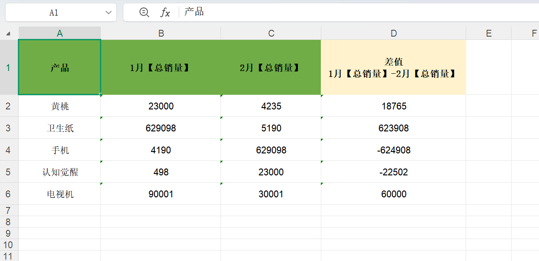Click the cell with value 90001
This screenshot has width=539, height=261.
click(161, 194)
